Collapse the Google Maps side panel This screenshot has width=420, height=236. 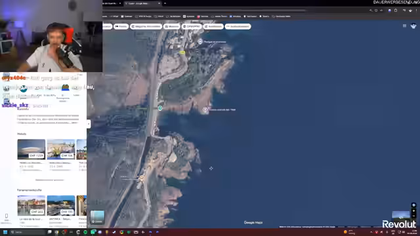pyautogui.click(x=89, y=124)
